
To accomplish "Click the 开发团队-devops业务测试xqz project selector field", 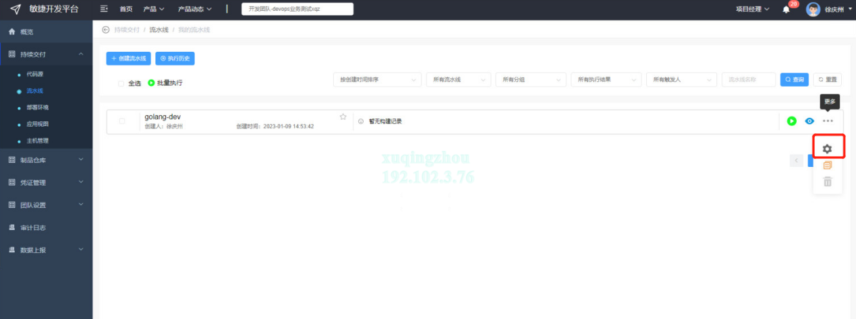I will click(297, 9).
